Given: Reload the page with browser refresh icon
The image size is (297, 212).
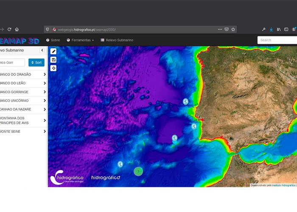Looking at the screenshot, I should (9, 29).
